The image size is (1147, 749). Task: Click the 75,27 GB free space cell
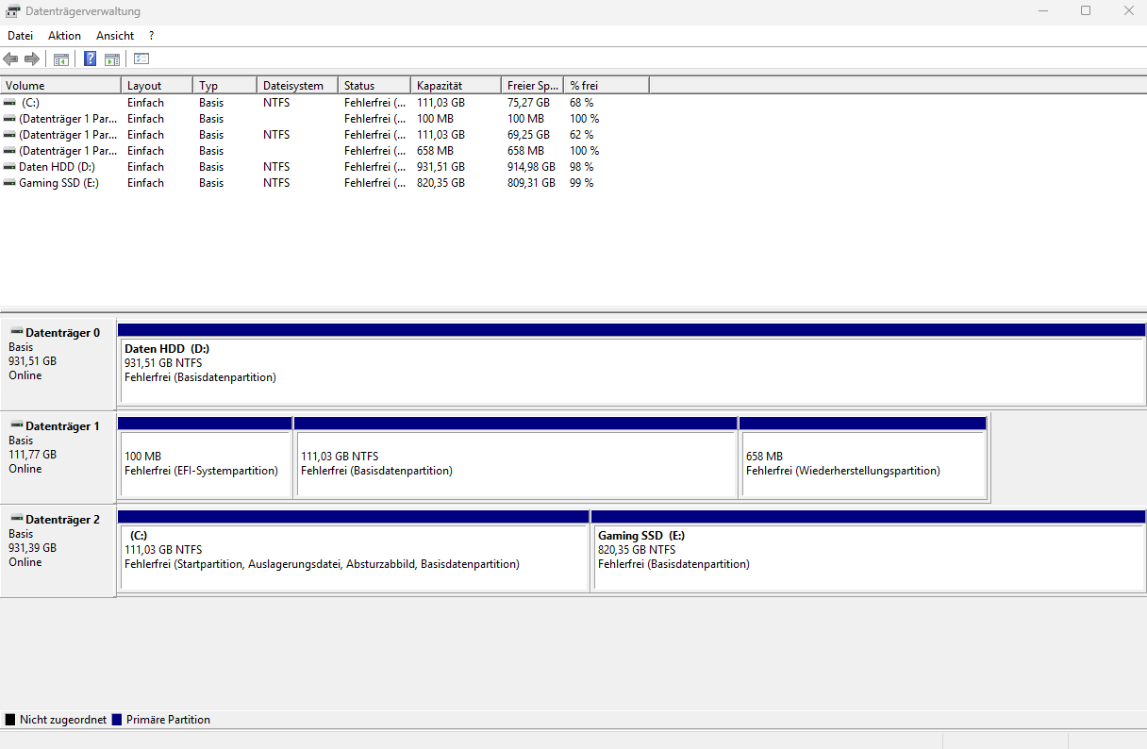(x=528, y=103)
